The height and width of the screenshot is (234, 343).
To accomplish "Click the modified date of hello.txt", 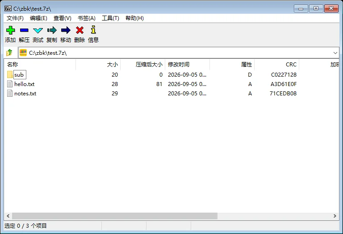I will 187,84.
